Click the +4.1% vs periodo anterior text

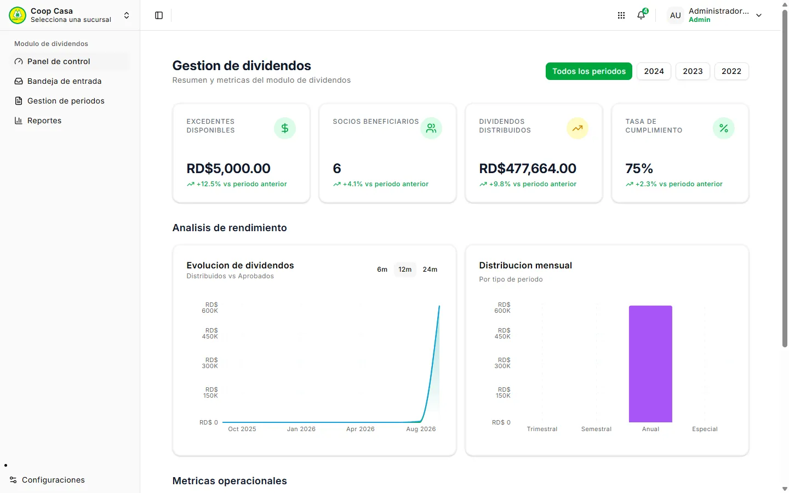click(386, 184)
